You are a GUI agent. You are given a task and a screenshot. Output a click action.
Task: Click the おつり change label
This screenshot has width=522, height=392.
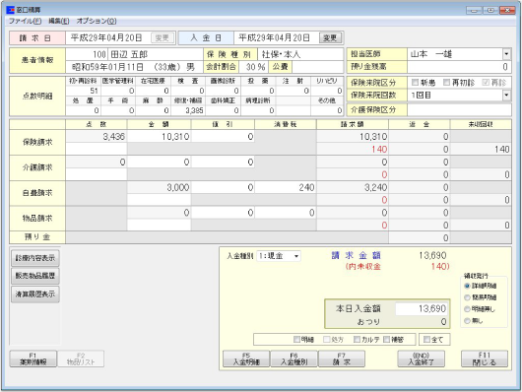coord(368,322)
